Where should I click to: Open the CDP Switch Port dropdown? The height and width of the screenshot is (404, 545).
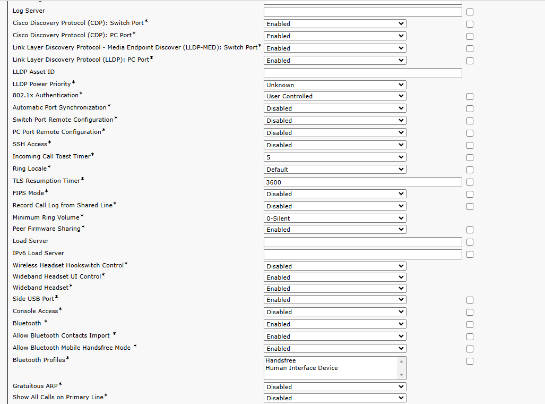(335, 24)
